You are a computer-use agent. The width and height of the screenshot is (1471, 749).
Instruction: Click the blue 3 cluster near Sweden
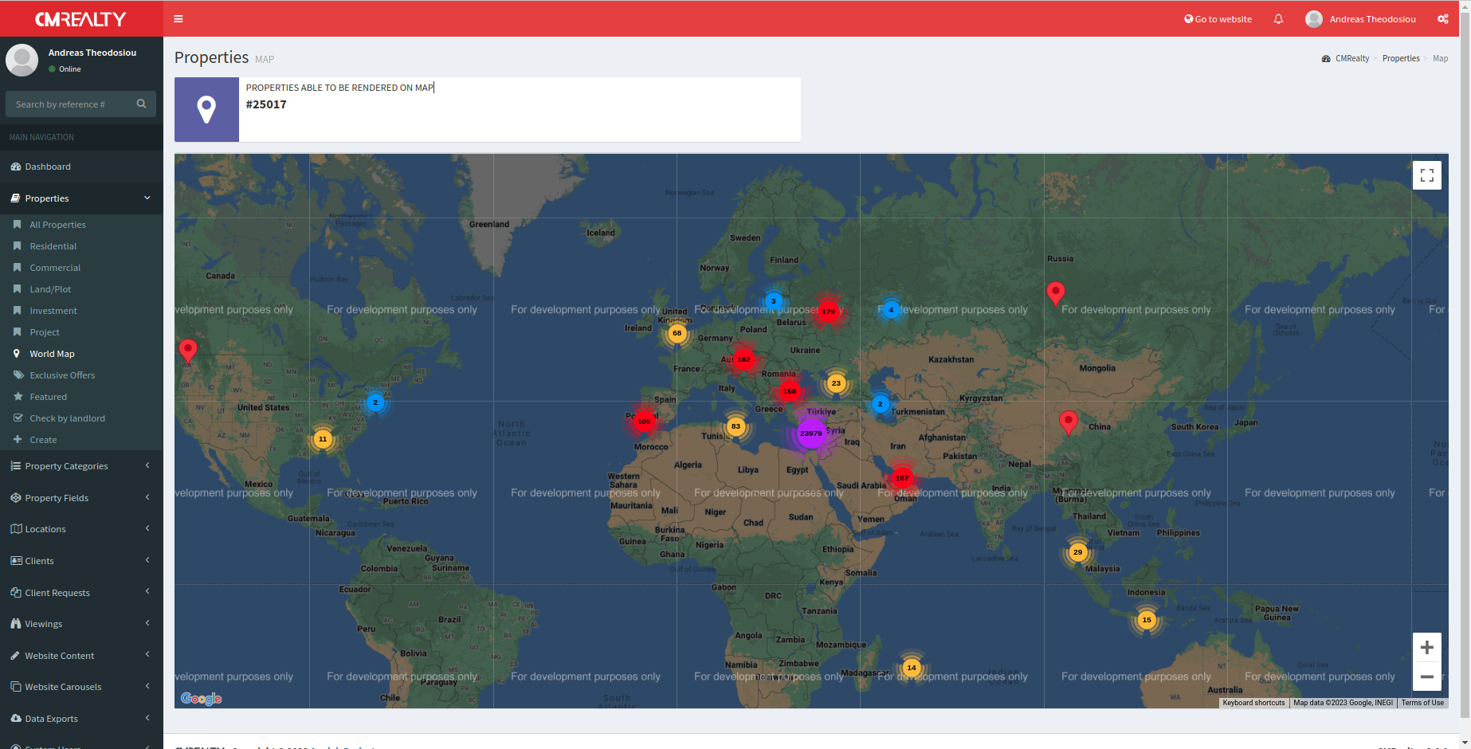point(773,301)
